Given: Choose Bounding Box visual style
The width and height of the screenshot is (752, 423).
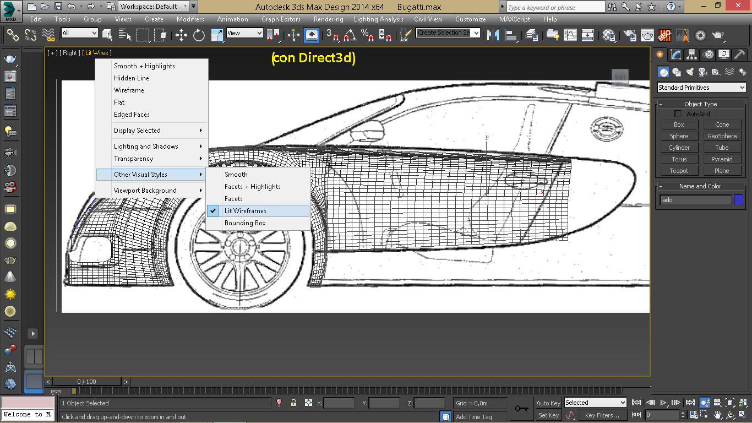Looking at the screenshot, I should (x=245, y=223).
